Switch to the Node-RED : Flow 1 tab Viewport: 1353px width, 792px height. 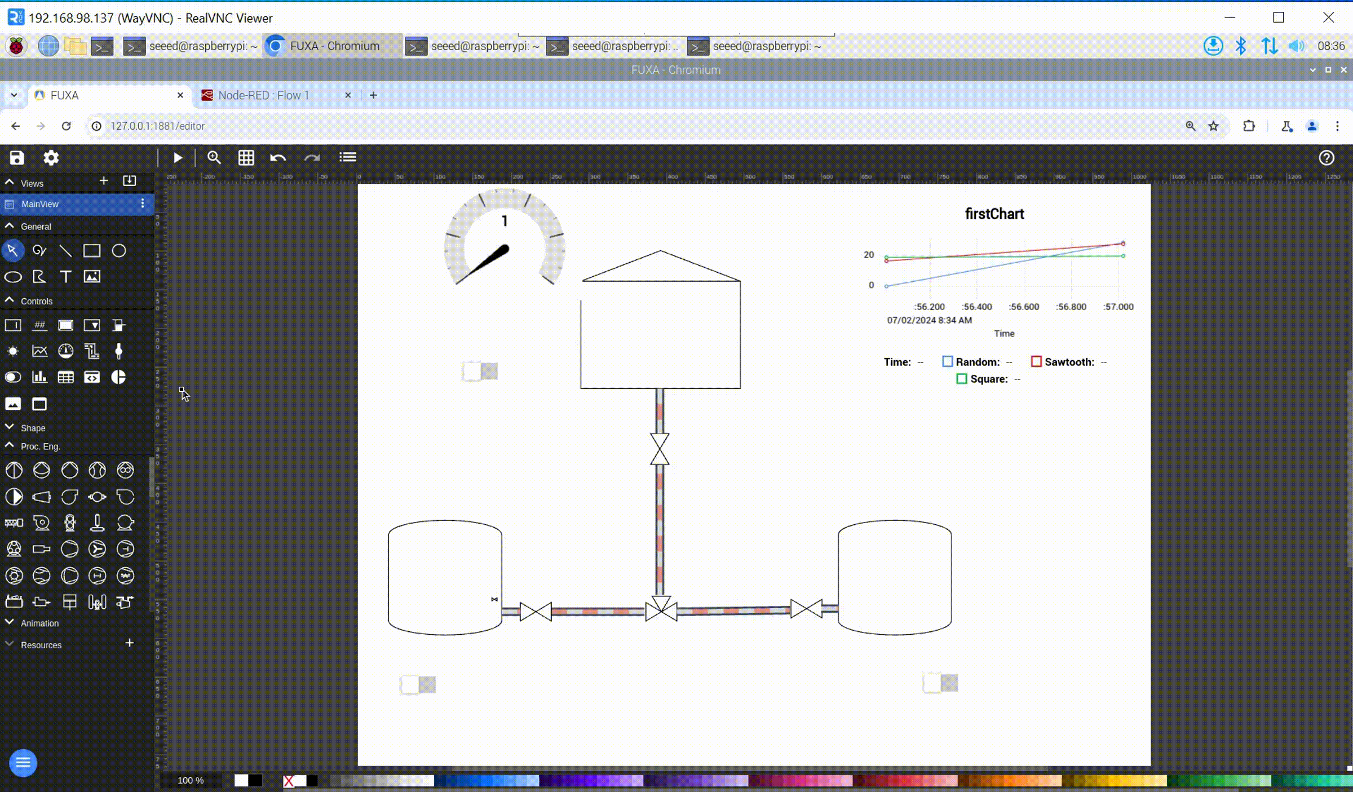pos(263,95)
